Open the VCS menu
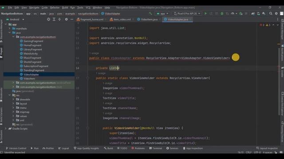The image size is (284, 159). point(88,8)
